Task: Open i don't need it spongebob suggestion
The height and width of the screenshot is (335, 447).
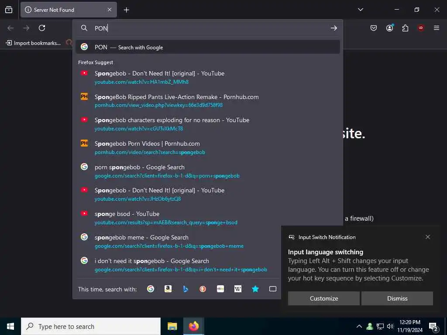Action: [x=178, y=265]
